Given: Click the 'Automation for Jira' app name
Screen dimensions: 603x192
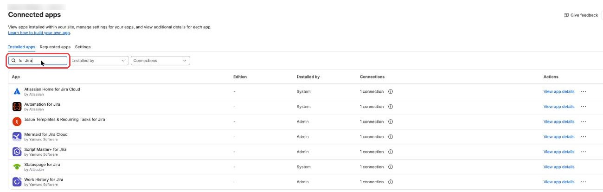Looking at the screenshot, I should tap(42, 104).
